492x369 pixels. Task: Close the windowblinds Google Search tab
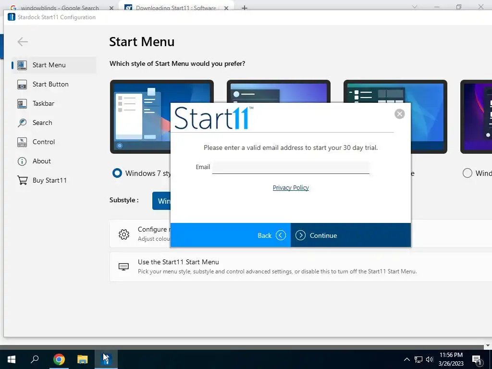[111, 8]
